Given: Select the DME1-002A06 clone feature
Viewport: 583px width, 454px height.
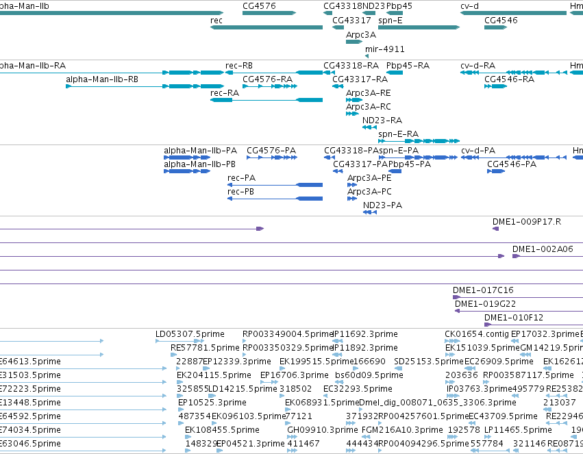Looking at the screenshot, I should point(547,256).
